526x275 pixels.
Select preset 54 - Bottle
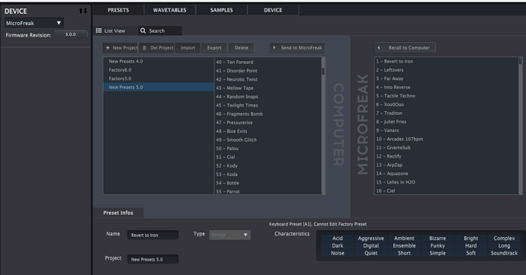pyautogui.click(x=268, y=183)
